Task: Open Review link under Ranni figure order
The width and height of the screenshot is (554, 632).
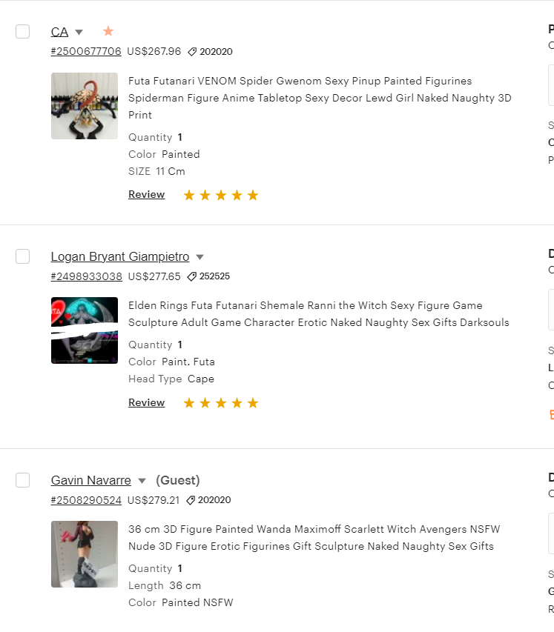Action: coord(146,402)
